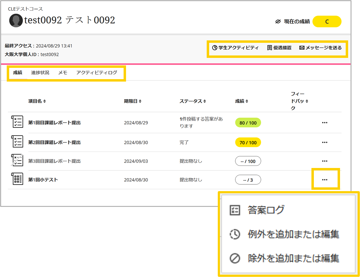Open 第1回小テスト
Screen dimensions: 360x277
[x=43, y=180]
